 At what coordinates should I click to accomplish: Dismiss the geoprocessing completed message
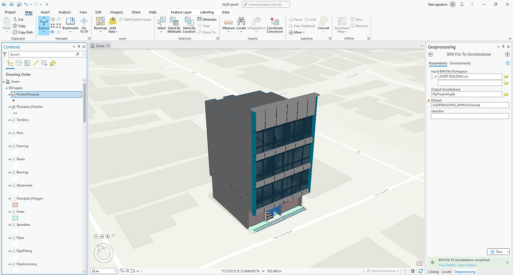507,262
